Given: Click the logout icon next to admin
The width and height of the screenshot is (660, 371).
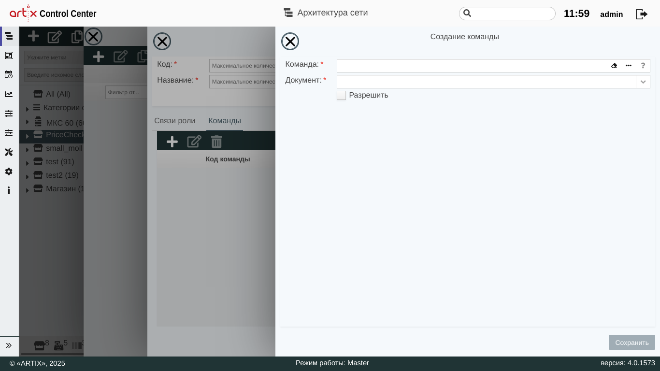Looking at the screenshot, I should [641, 14].
